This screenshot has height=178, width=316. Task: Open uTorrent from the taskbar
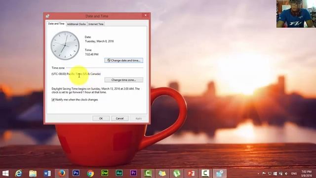177,173
